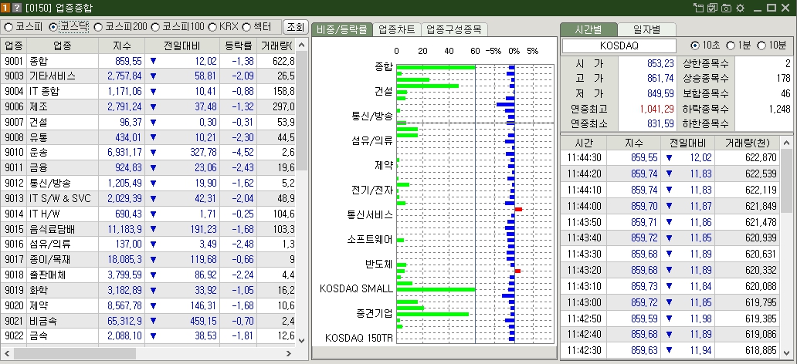
Task: Select the 제약 row with code 9020
Action: click(148, 305)
